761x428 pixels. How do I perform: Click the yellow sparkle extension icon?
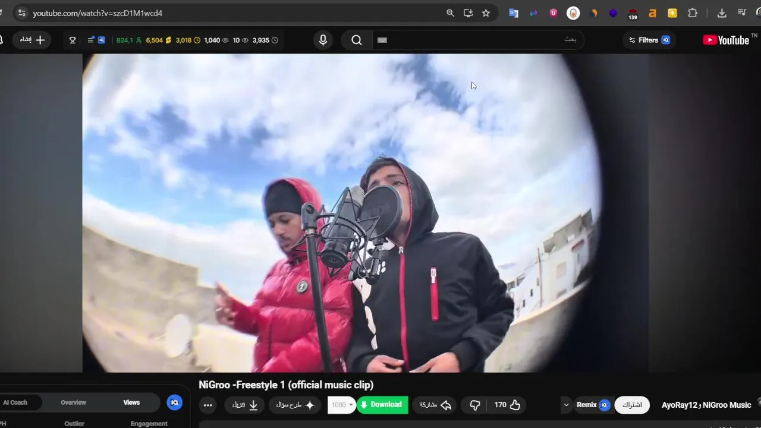click(672, 13)
